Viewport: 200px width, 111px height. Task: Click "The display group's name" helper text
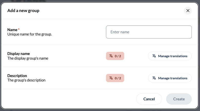pos(28,58)
